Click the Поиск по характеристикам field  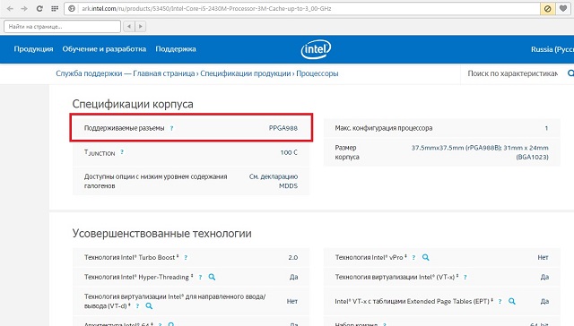tap(512, 73)
